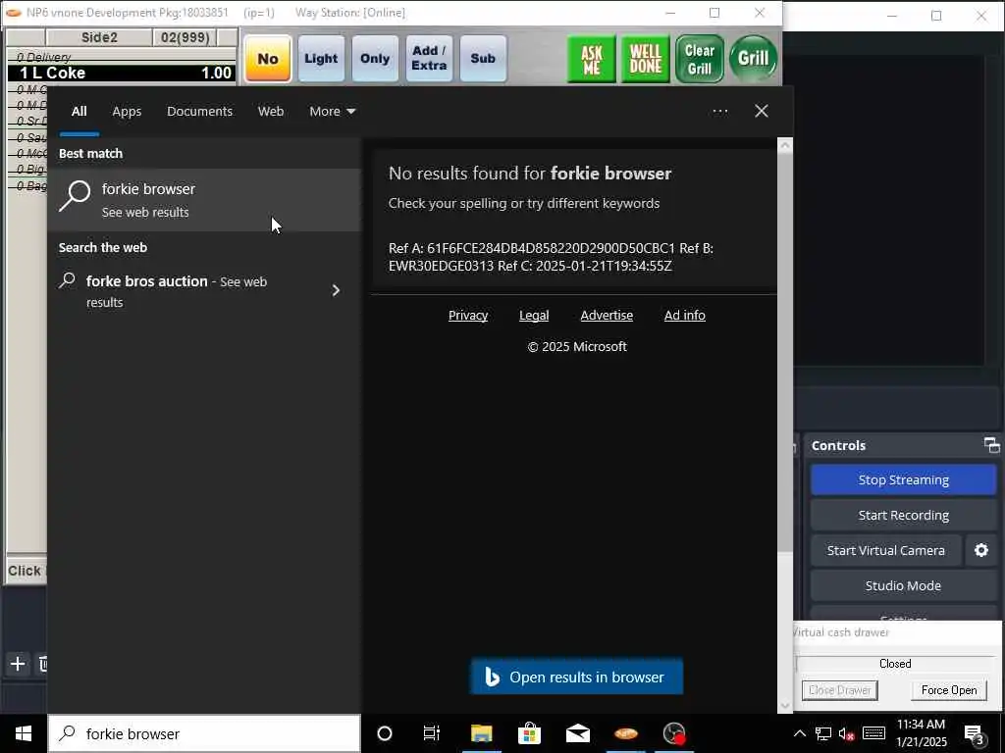Click the search results vertical scrollbar
Viewport: 1005px width, 753px height.
[785, 352]
